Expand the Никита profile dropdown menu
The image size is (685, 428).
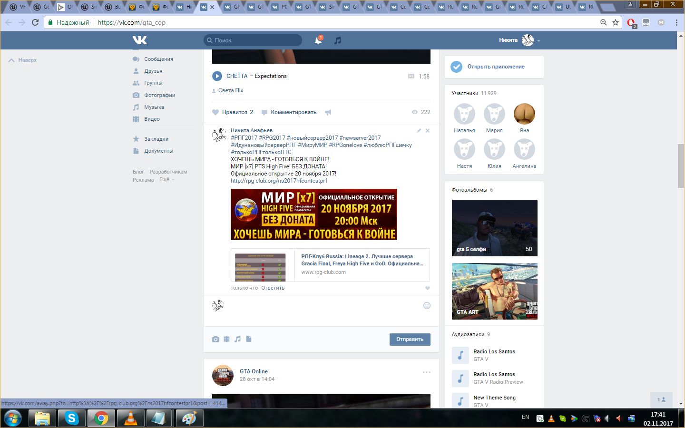(538, 41)
